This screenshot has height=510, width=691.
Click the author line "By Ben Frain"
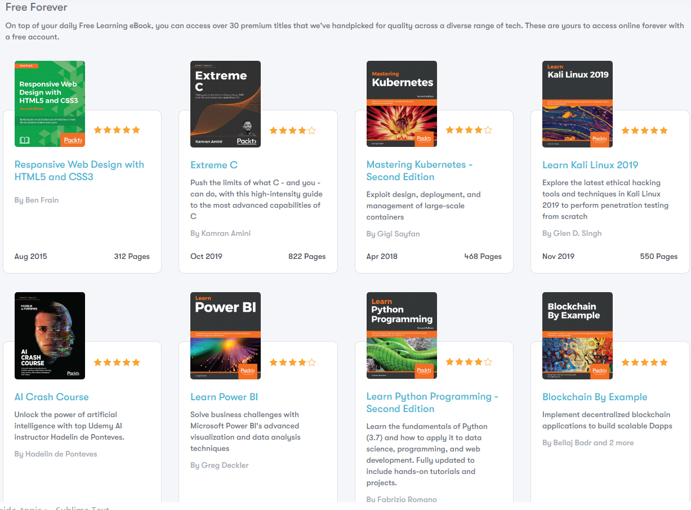[x=37, y=200]
